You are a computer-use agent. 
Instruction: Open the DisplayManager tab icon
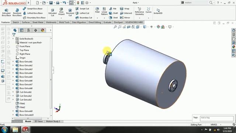(x=42, y=30)
